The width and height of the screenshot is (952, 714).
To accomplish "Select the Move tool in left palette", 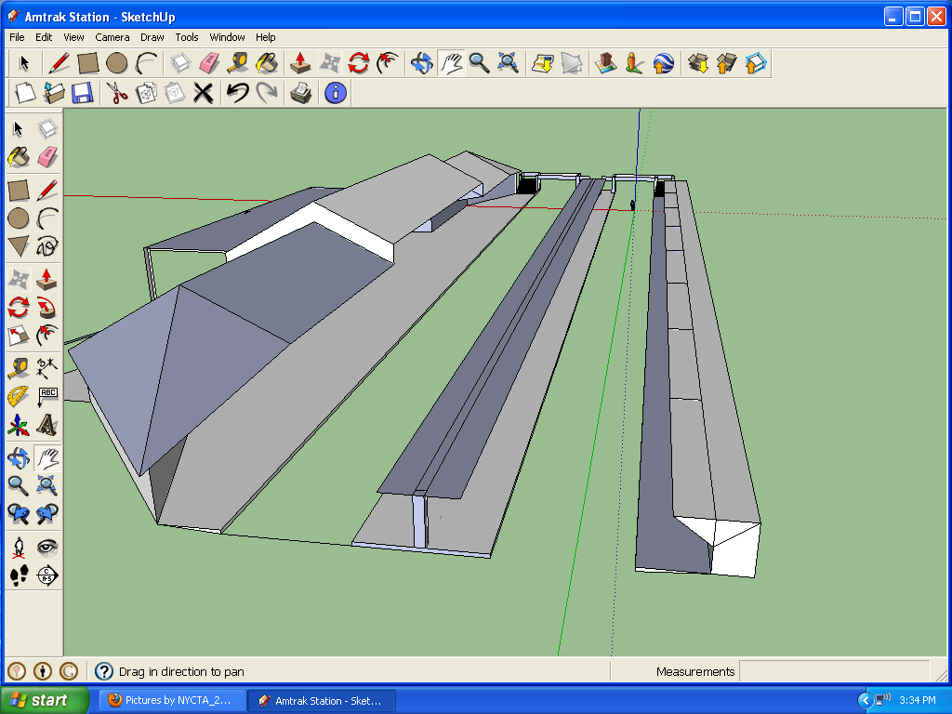I will click(19, 279).
